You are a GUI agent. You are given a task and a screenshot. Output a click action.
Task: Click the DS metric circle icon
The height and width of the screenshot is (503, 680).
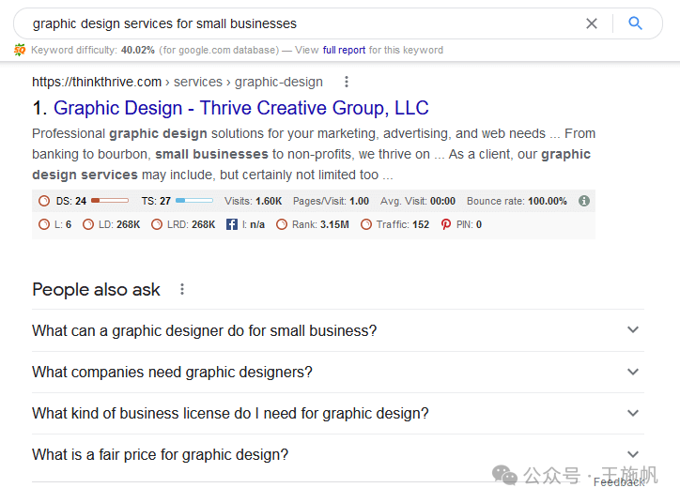point(44,201)
